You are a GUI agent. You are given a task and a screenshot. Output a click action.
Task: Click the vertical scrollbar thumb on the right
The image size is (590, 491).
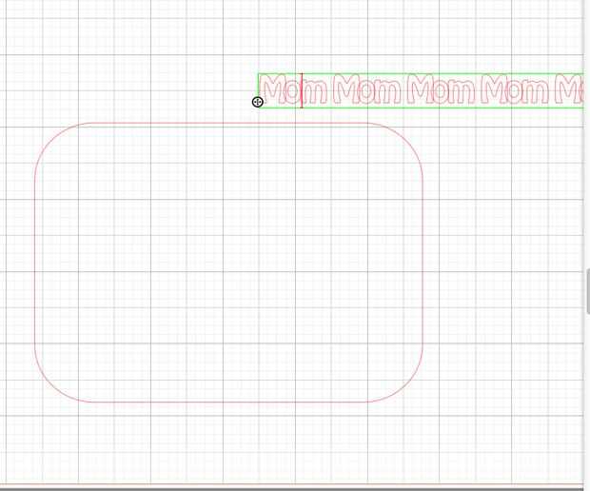pos(588,291)
